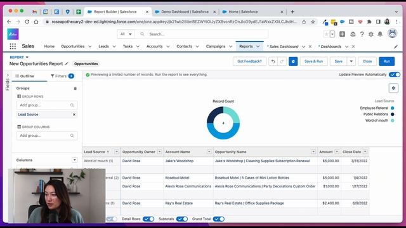The width and height of the screenshot is (406, 228).
Task: Expand the Fields side panel
Action: pos(8,75)
